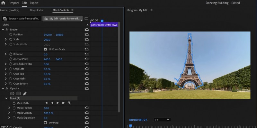The width and height of the screenshot is (257, 128).
Task: Reset the Scale parameter
Action: pos(86,39)
